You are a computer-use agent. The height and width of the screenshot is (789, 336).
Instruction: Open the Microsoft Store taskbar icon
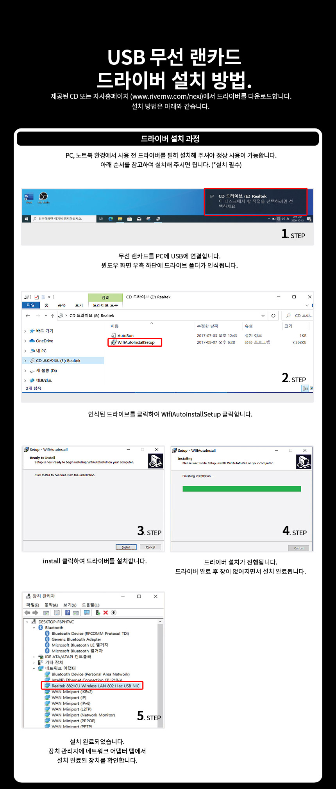click(129, 219)
